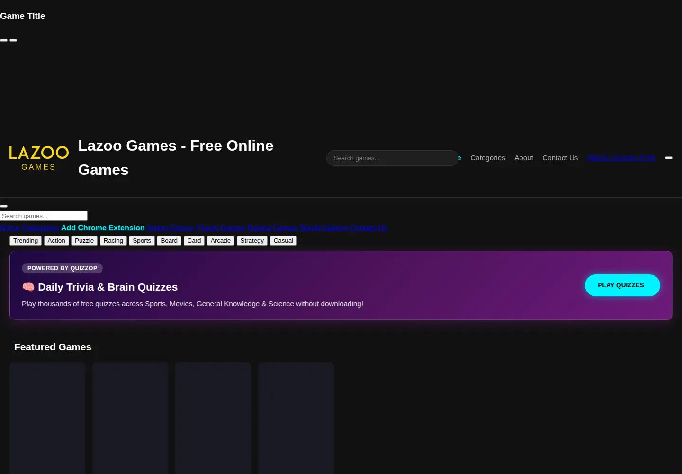Select the Arcade category chip
The image size is (682, 474).
(221, 241)
